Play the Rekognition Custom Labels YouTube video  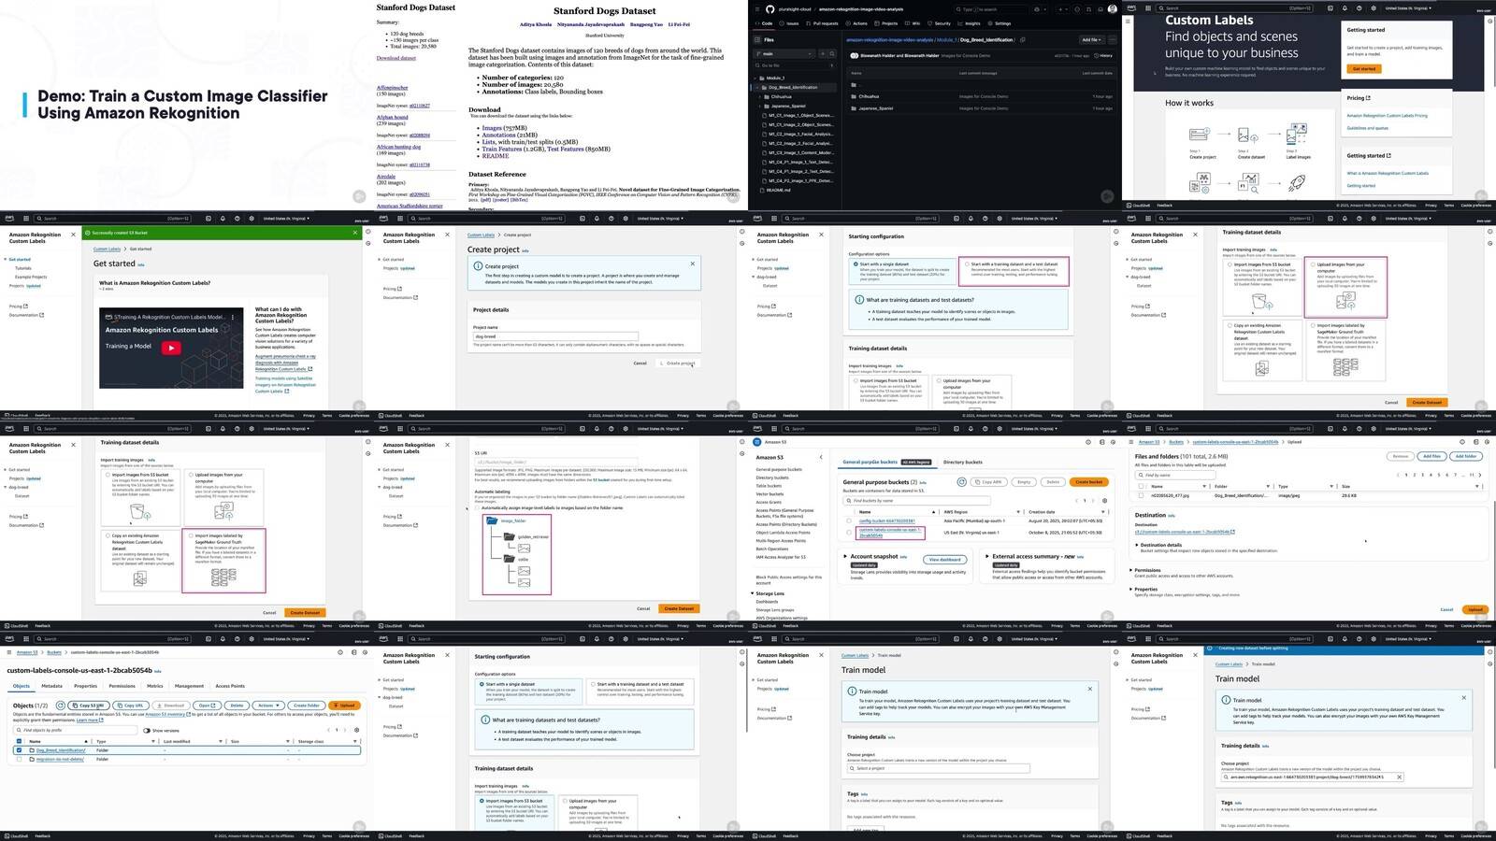point(171,348)
